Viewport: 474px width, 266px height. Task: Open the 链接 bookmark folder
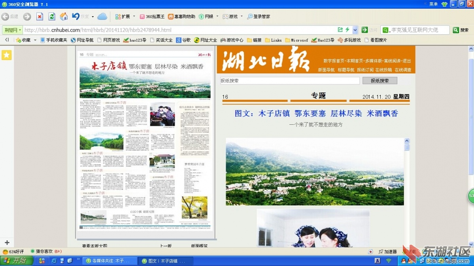pos(254,40)
